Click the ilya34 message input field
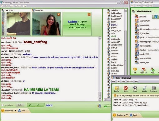 (136, 119)
